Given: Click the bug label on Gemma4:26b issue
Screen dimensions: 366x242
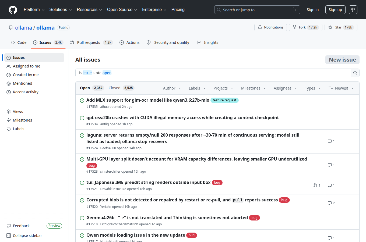Looking at the screenshot, I should pos(254,218).
